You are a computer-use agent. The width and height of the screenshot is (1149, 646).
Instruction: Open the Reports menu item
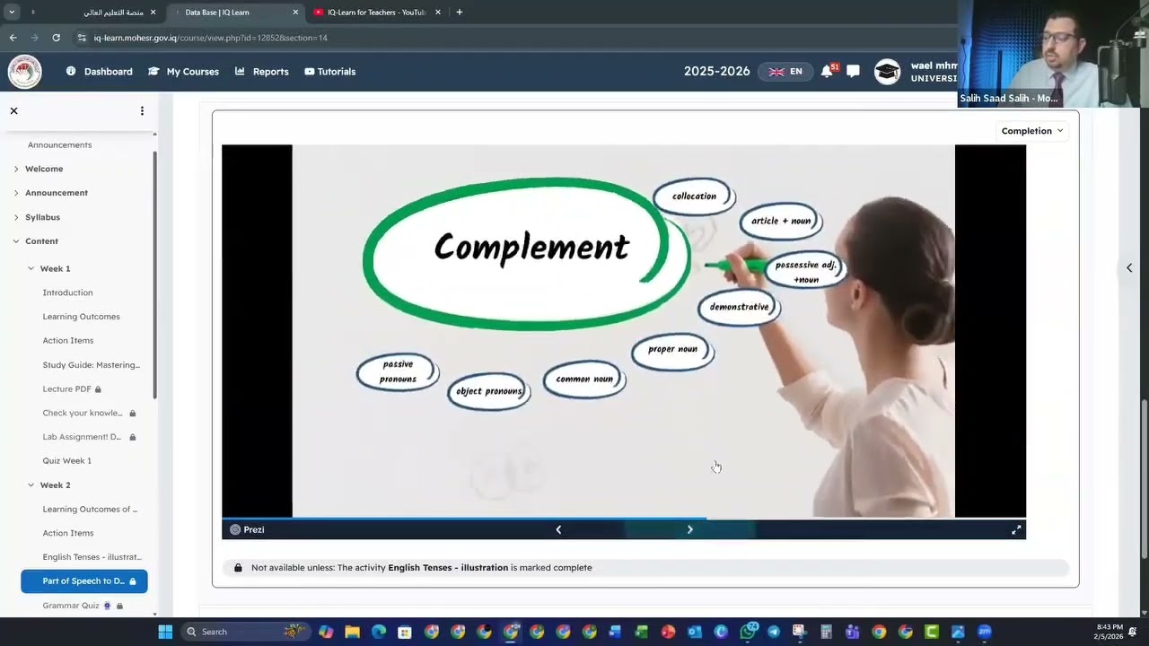[261, 72]
